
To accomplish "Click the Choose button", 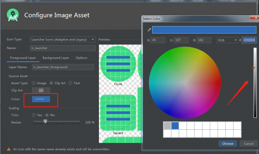I will click(x=228, y=144).
